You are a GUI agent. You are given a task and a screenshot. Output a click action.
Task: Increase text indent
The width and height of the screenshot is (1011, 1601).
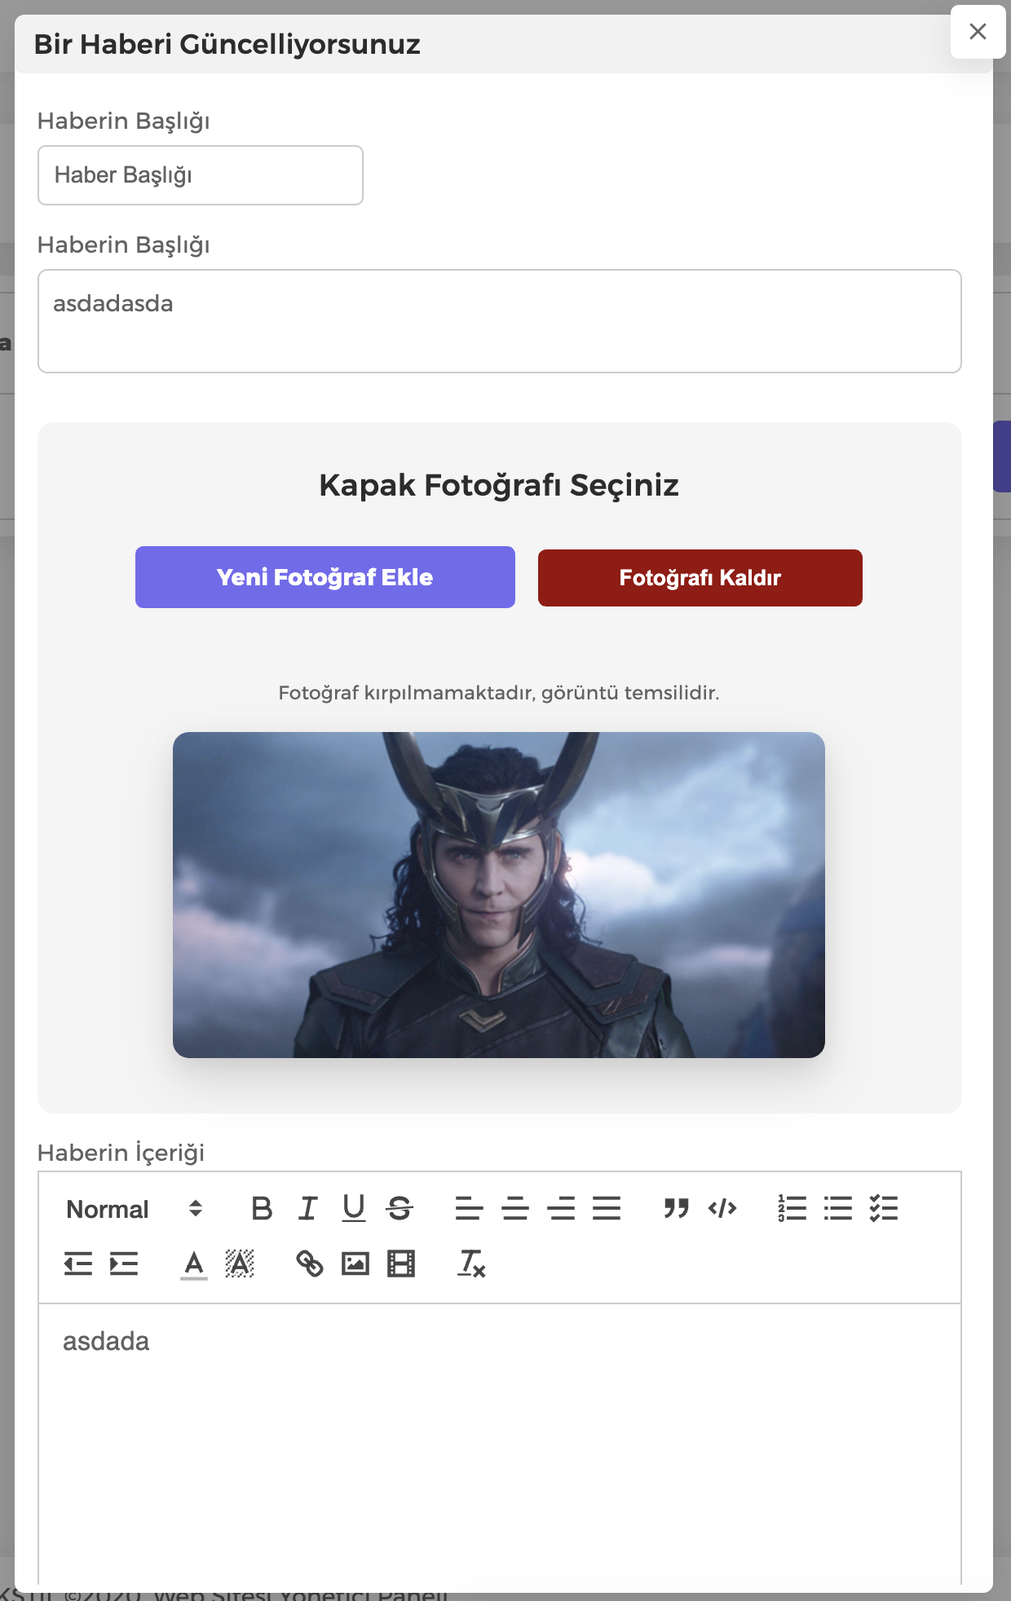(x=124, y=1264)
